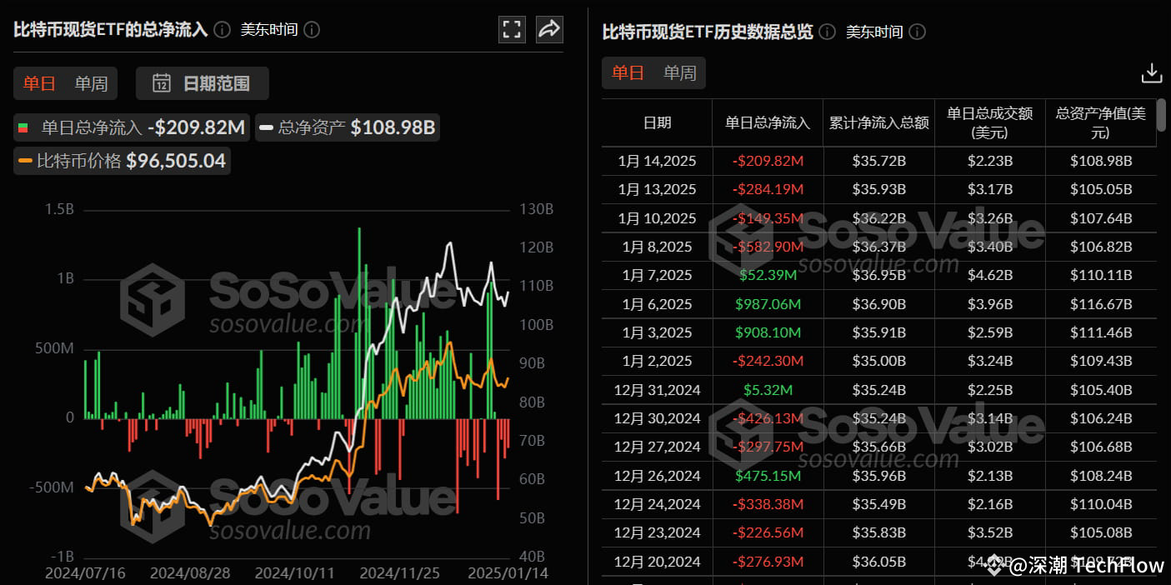
Task: Switch the data table to 单周 mode
Action: tap(679, 73)
